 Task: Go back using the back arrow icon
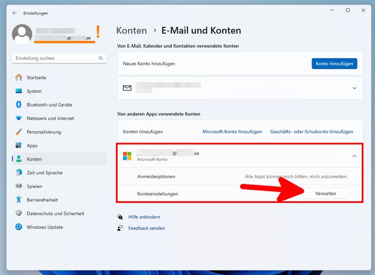[x=14, y=13]
